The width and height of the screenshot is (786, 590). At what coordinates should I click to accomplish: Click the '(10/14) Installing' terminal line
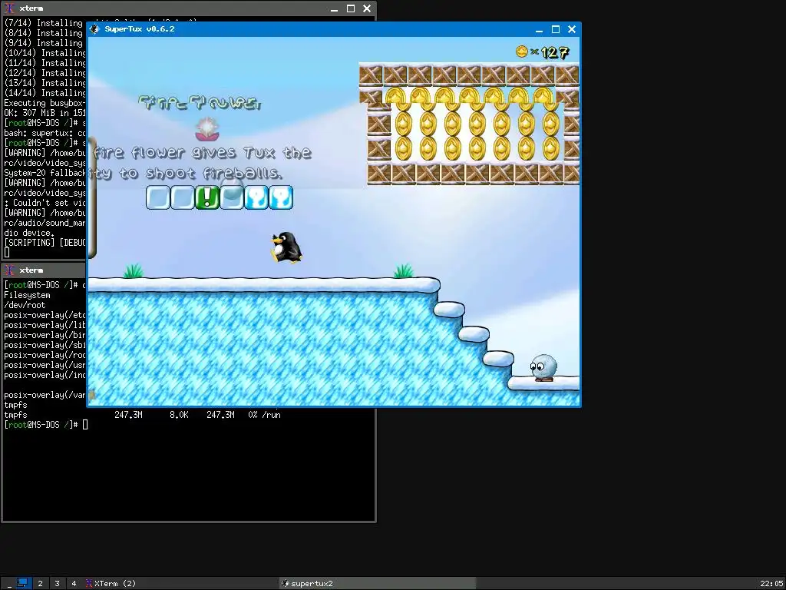45,53
